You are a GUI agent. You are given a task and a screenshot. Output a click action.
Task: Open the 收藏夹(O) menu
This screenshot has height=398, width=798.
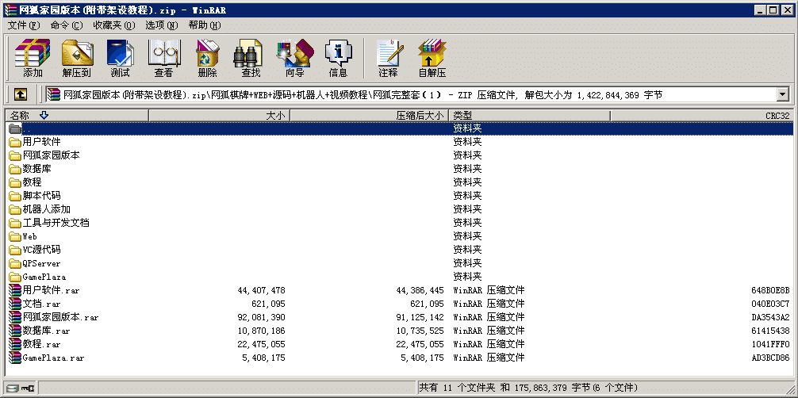114,25
